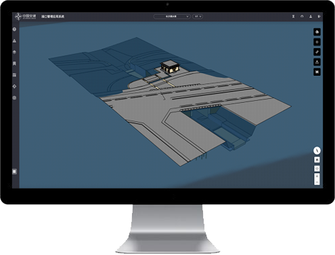Viewport: 335px width, 255px height.
Task: Click the warning triangle icon in the sidebar
Action: (15, 41)
